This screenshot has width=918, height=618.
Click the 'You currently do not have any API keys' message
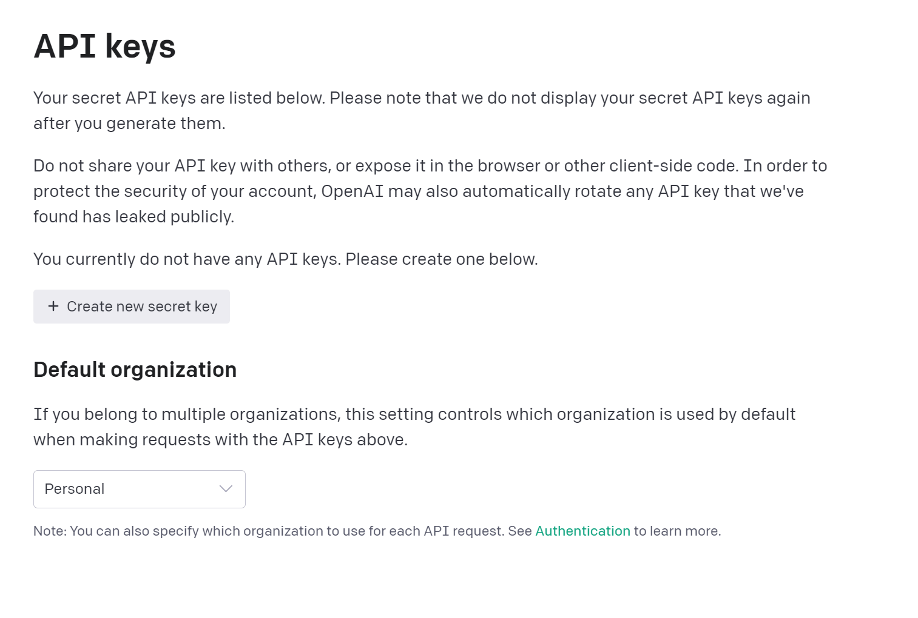188,259
